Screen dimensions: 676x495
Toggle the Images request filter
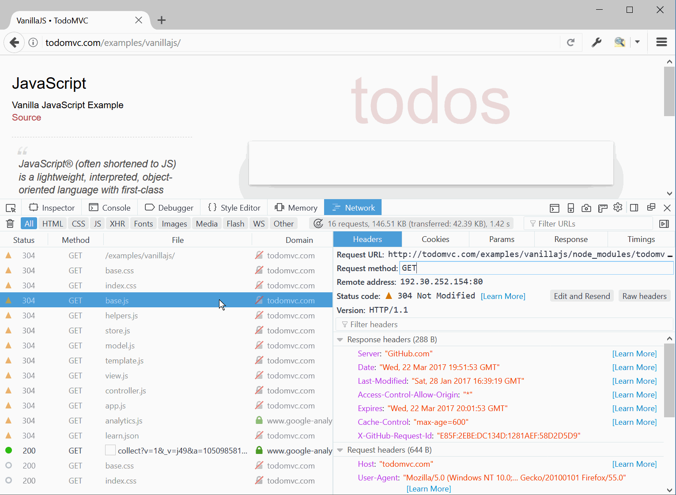pyautogui.click(x=174, y=224)
